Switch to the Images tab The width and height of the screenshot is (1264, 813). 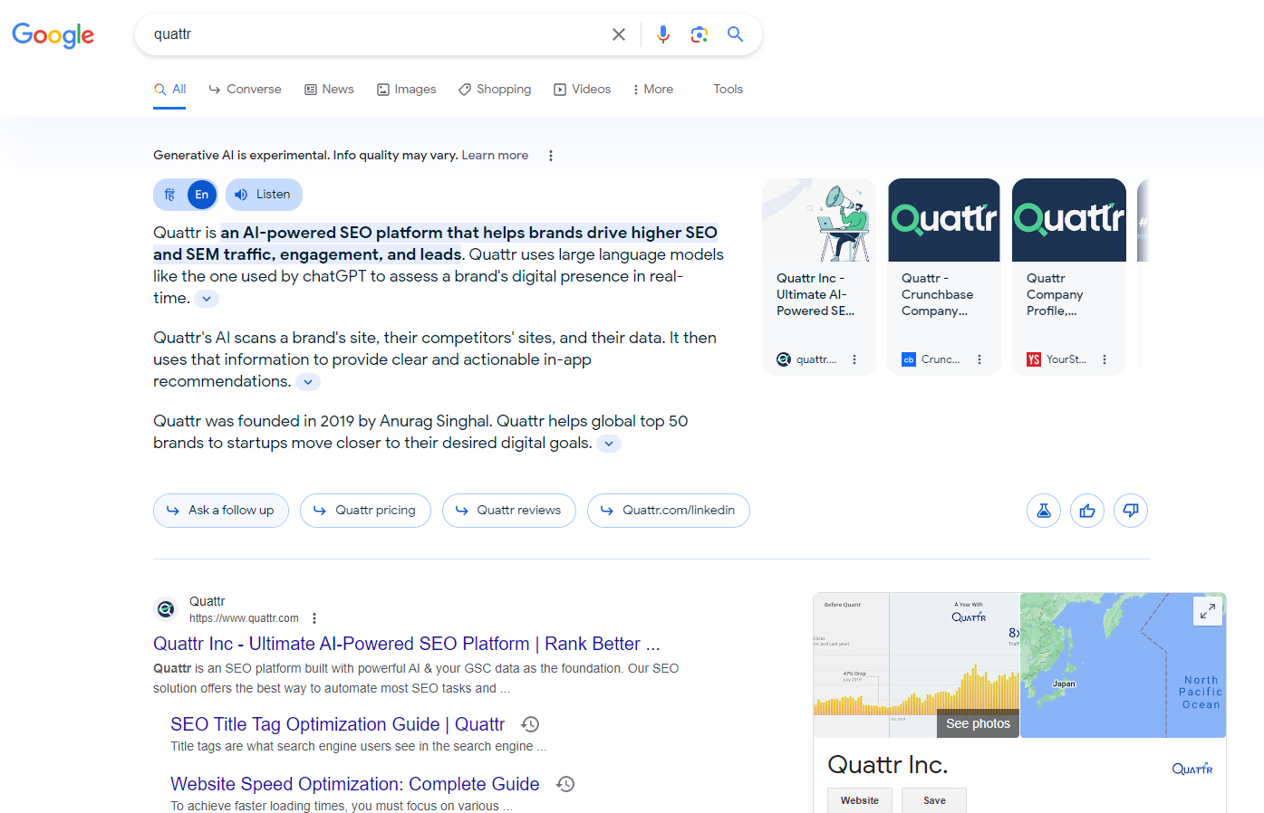(x=407, y=89)
